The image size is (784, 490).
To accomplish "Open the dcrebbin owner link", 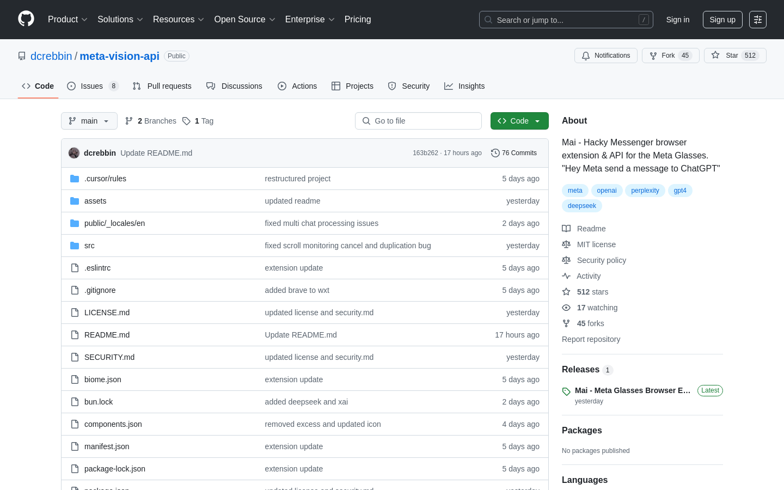I will click(51, 56).
